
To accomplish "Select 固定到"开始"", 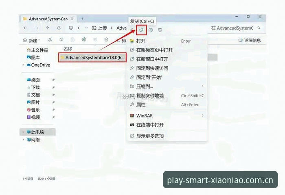I will (x=167, y=77).
